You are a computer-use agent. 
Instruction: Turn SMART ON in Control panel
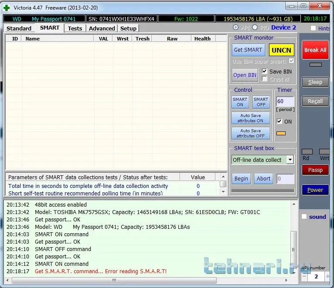[x=240, y=102]
